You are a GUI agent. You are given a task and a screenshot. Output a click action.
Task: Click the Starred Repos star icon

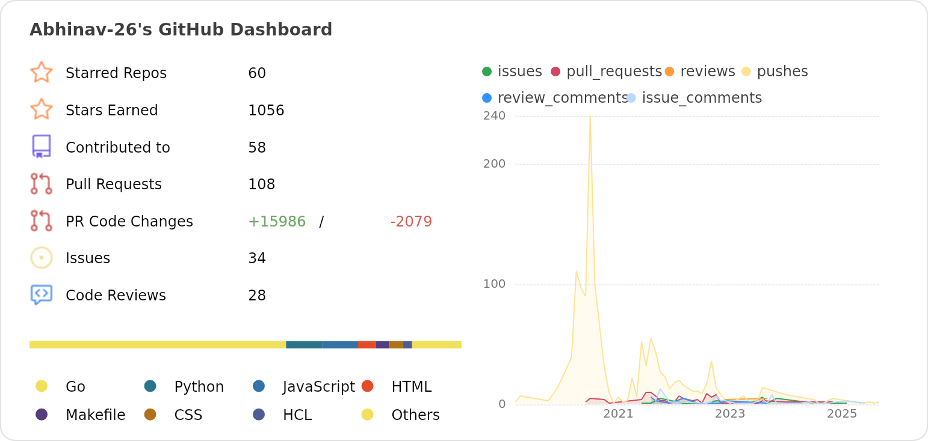(42, 73)
